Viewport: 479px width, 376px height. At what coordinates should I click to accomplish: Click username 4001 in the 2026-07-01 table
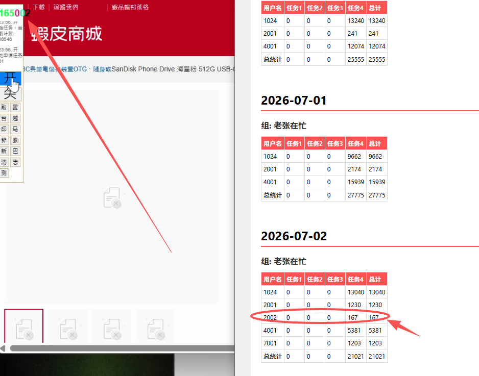270,182
